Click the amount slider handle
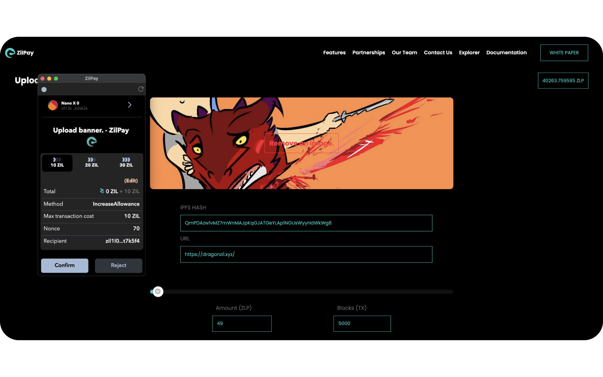 [x=158, y=292]
